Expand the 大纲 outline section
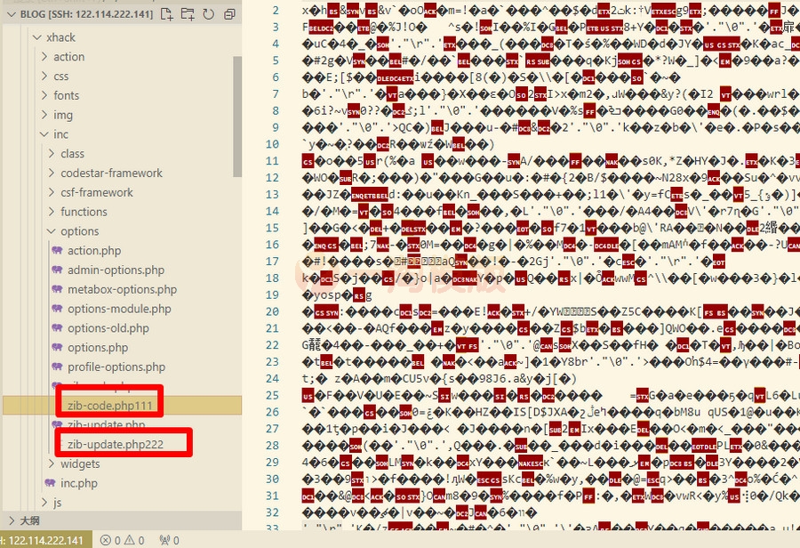This screenshot has width=800, height=548. (27, 522)
